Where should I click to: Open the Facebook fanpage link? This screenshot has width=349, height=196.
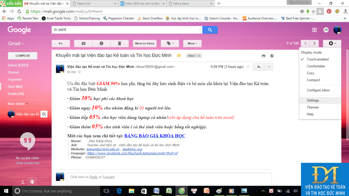coord(132,153)
